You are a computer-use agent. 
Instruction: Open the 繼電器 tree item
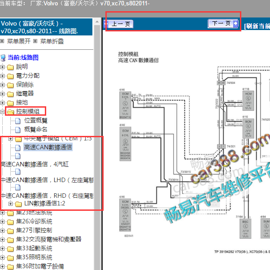(25, 94)
